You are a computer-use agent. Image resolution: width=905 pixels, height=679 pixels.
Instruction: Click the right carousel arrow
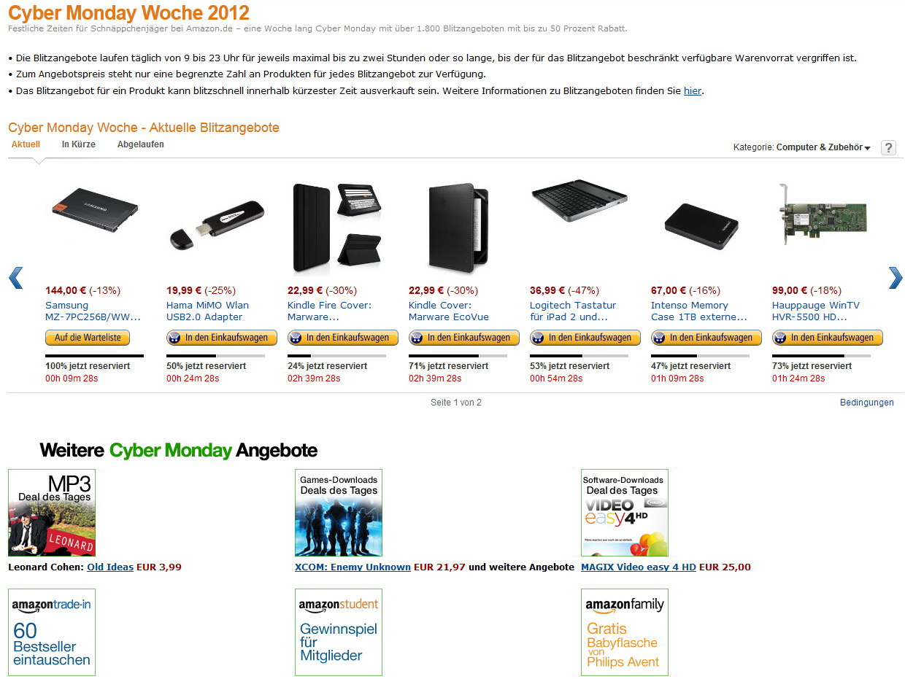[x=896, y=277]
